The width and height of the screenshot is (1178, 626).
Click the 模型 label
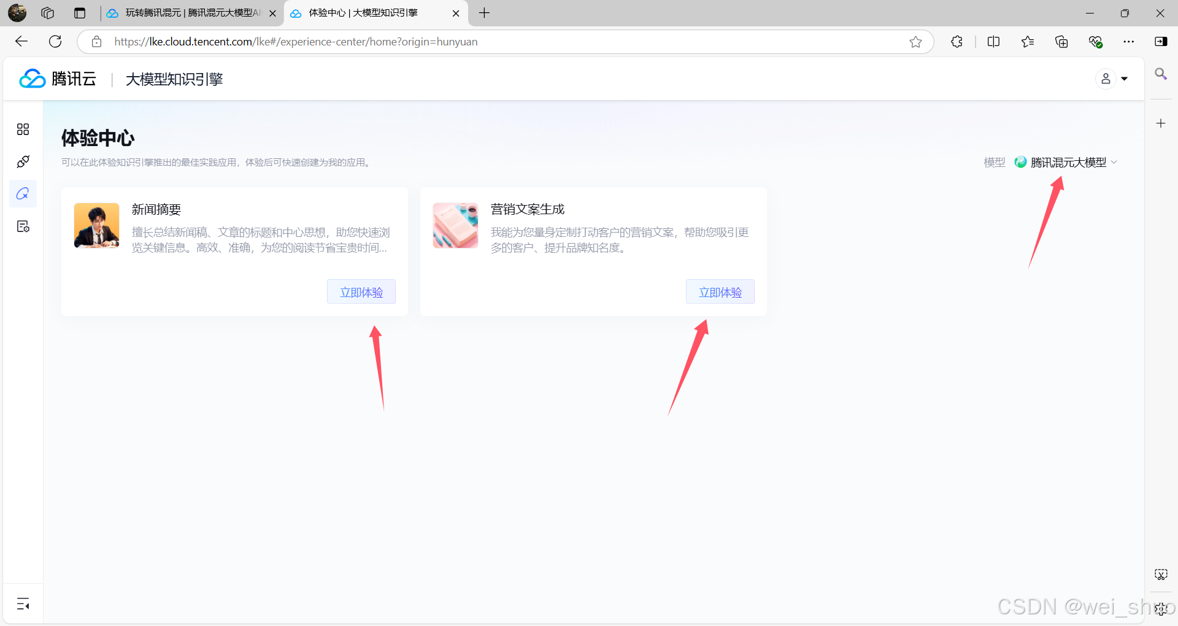[995, 162]
